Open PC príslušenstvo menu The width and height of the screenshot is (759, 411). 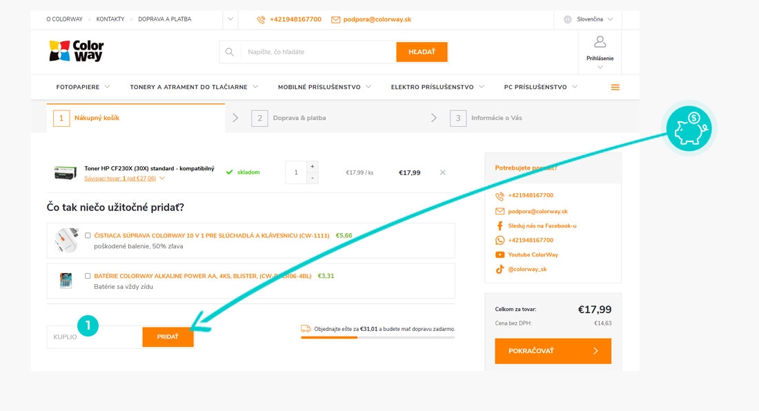coord(540,87)
